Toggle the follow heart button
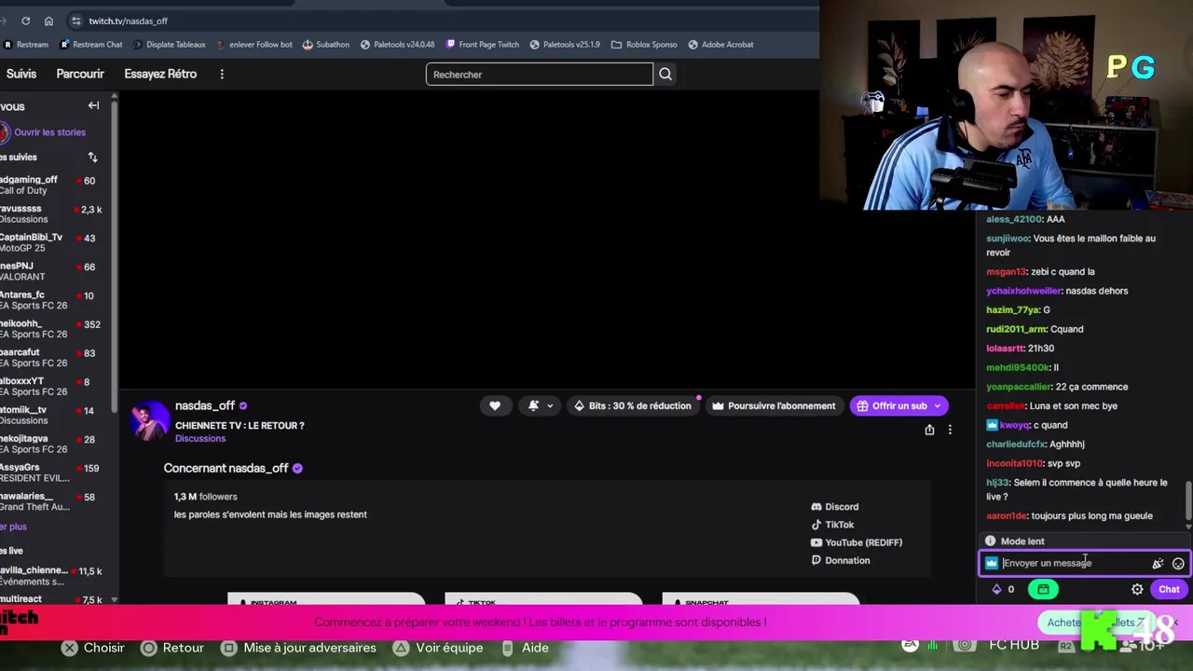Screen dimensions: 1193x671 (x=495, y=405)
